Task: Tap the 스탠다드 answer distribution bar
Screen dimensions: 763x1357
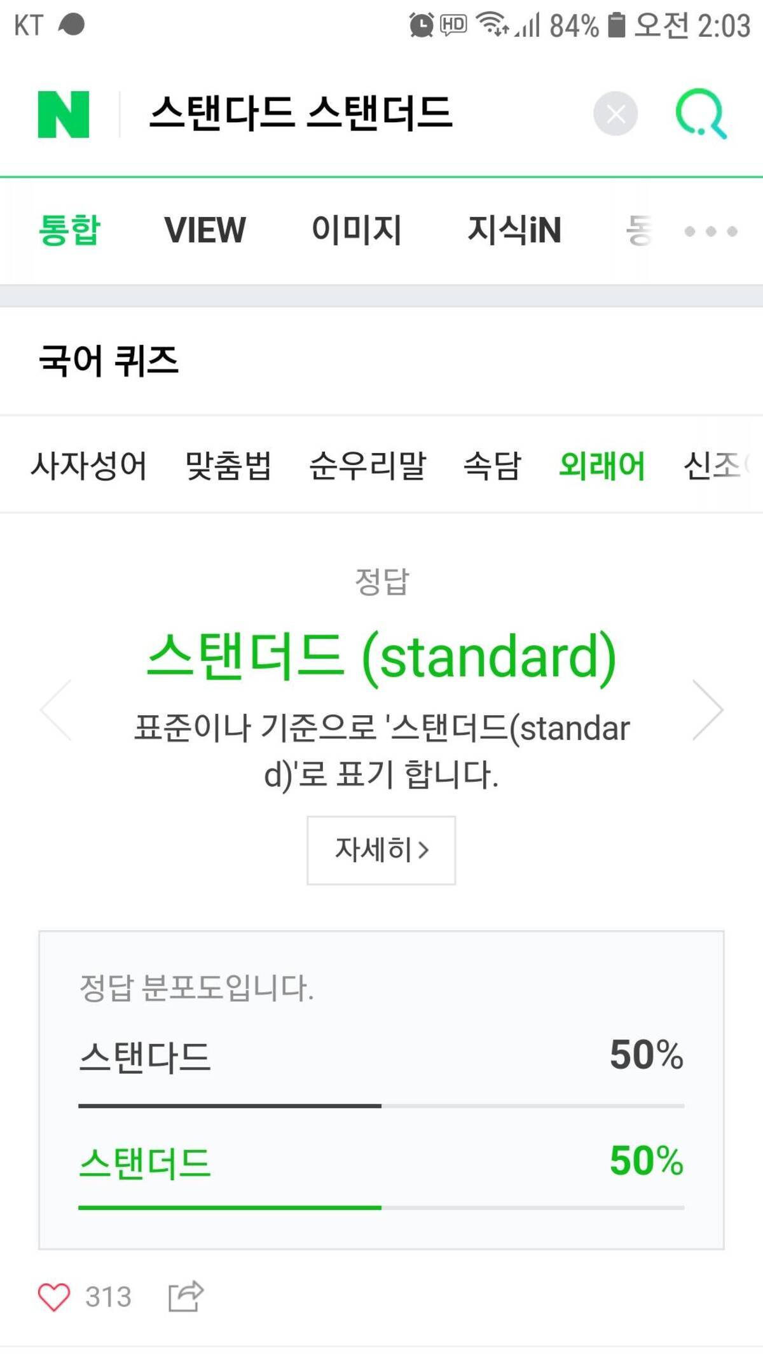Action: click(x=381, y=1106)
